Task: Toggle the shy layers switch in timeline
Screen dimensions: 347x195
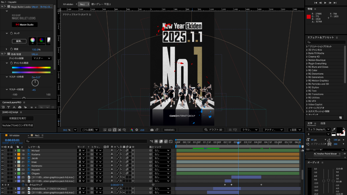Action: 156,141
